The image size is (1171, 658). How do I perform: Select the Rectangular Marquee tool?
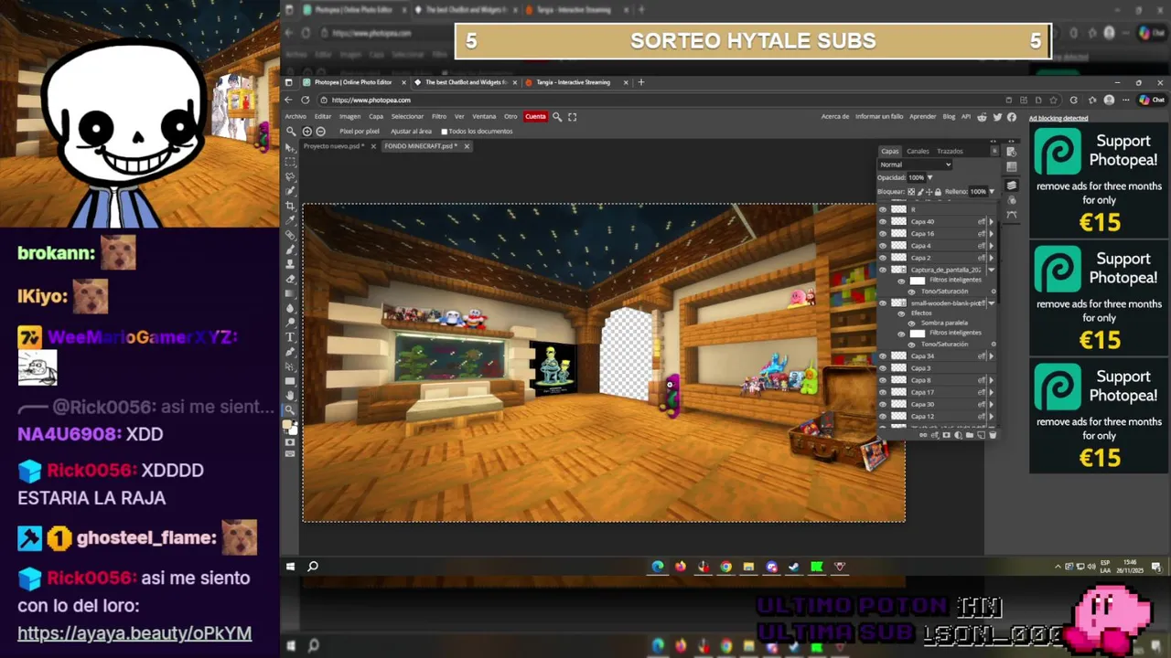(290, 162)
